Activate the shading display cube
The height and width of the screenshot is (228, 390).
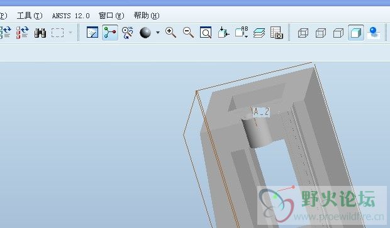[355, 33]
